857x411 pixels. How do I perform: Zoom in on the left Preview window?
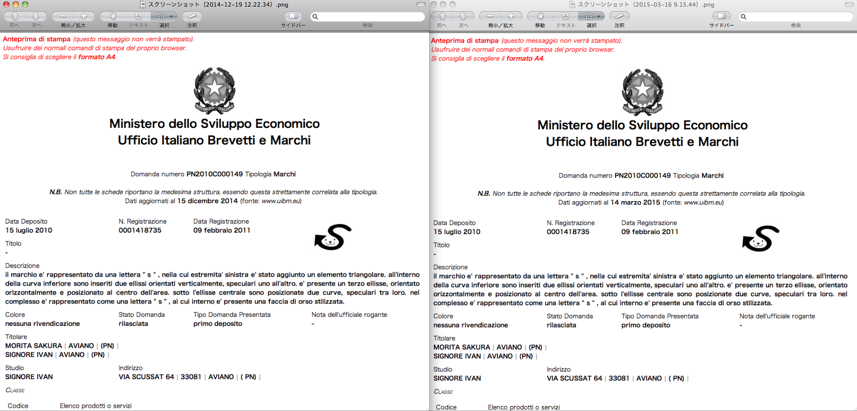click(x=84, y=16)
